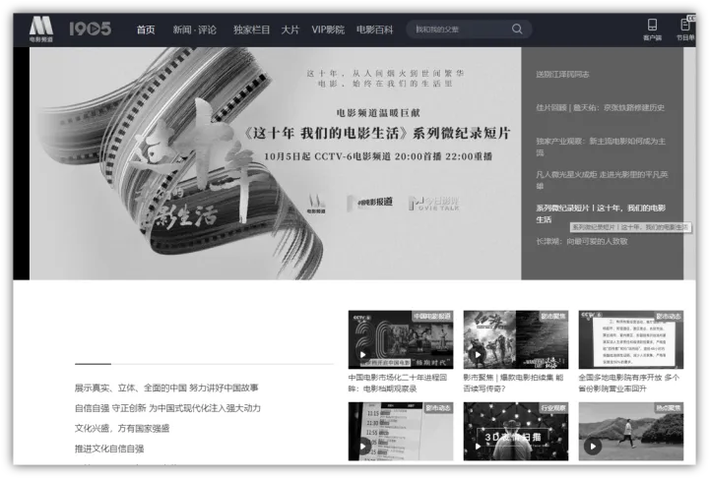
Task: Open 凡人微光星火成炬 headline
Action: point(602,180)
